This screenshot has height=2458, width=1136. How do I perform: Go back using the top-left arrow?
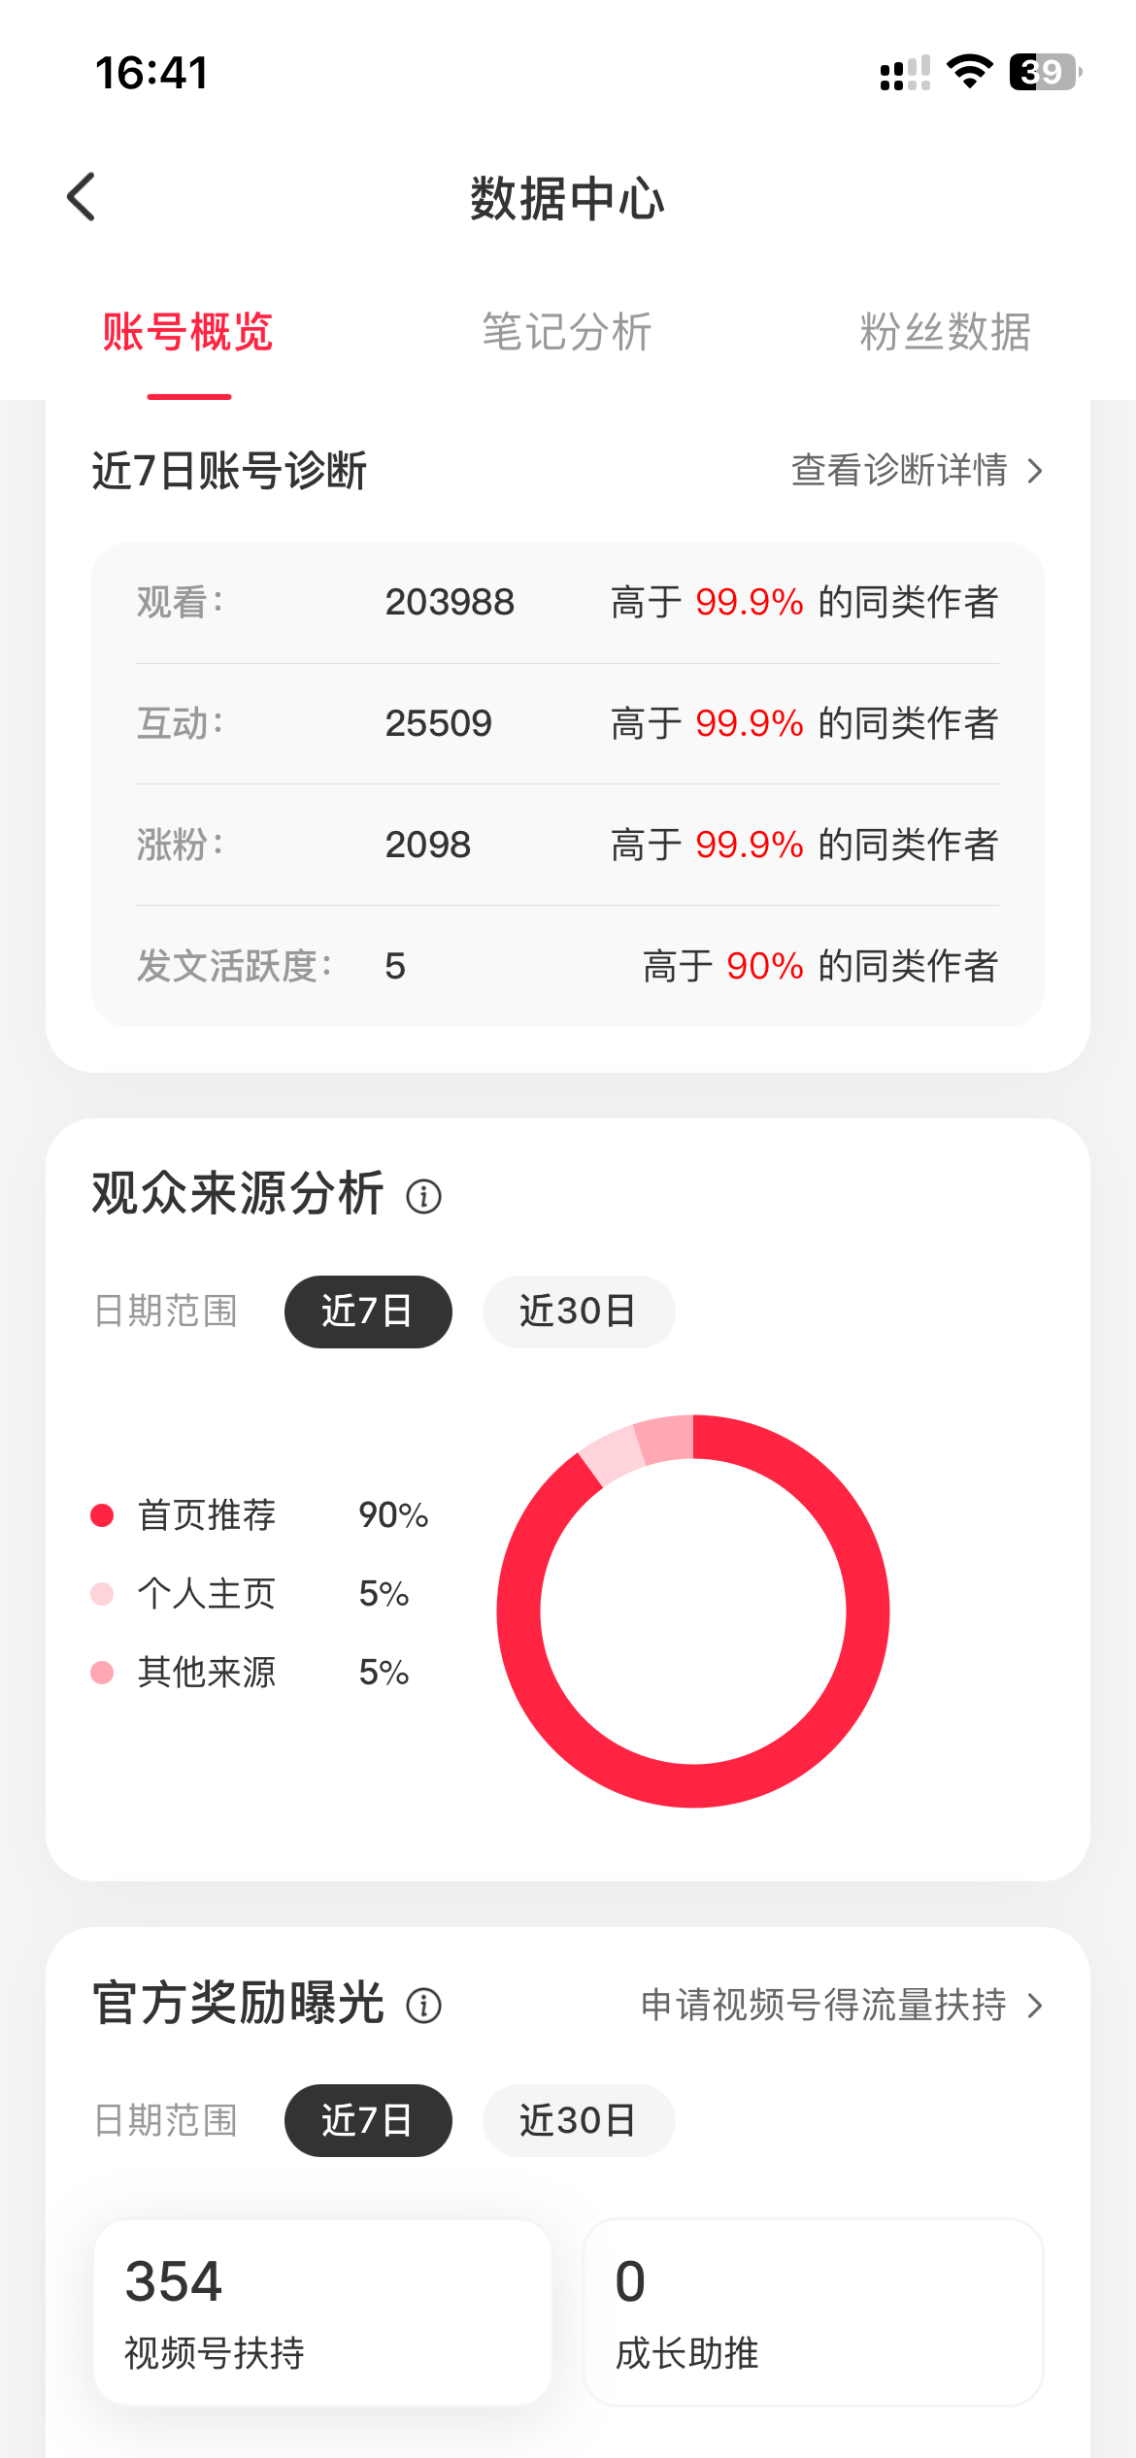82,197
